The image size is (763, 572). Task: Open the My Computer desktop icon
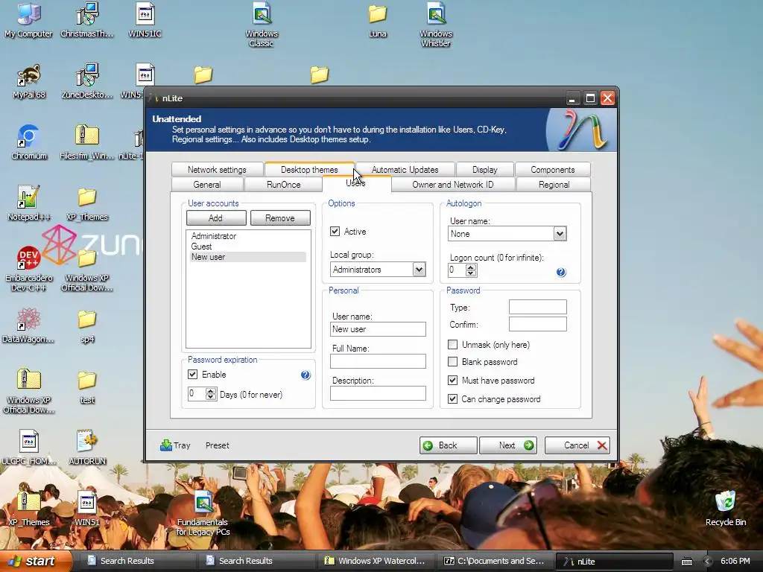tap(28, 19)
